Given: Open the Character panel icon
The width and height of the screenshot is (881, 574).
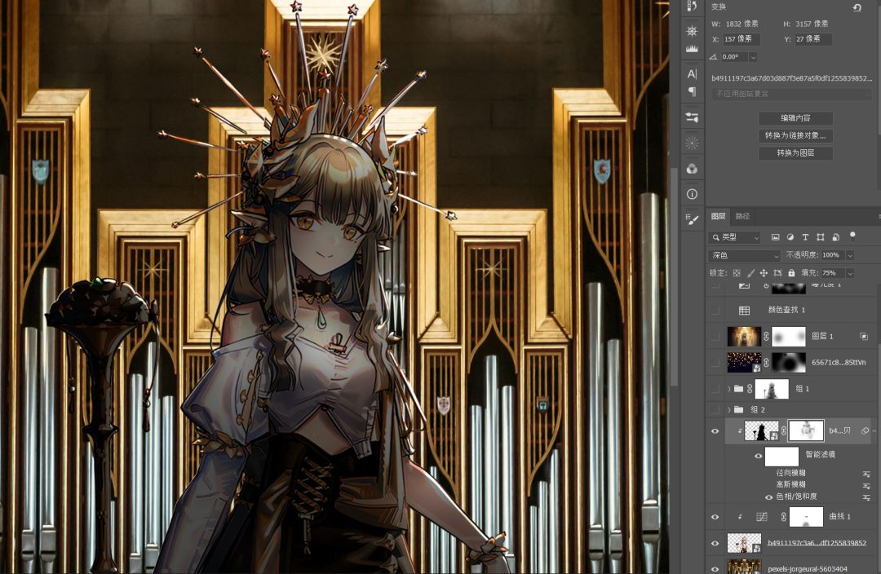Looking at the screenshot, I should click(692, 74).
